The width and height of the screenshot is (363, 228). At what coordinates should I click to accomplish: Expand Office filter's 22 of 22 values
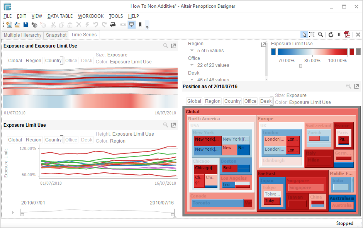tap(192, 65)
